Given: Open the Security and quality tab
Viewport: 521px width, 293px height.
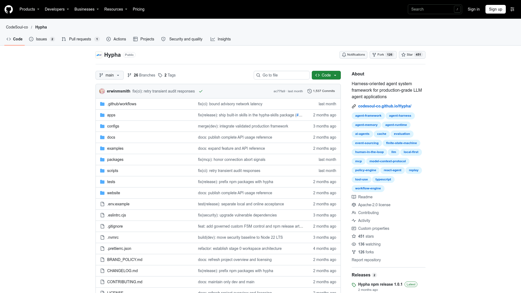Looking at the screenshot, I should [x=182, y=39].
